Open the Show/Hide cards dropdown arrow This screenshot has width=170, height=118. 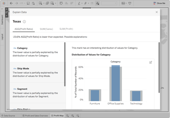[x=126, y=3]
